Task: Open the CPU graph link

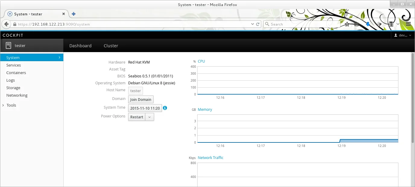Action: pyautogui.click(x=201, y=61)
